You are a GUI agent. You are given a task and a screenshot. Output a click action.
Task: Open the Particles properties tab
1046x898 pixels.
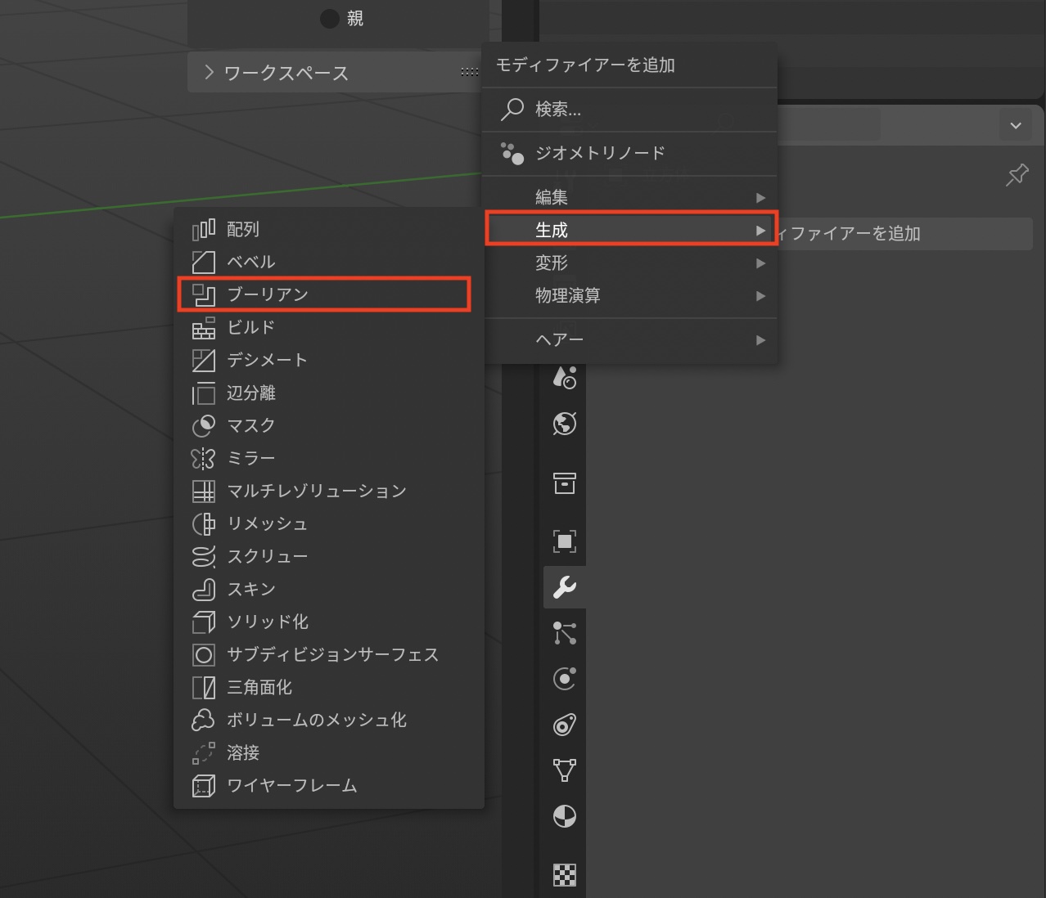(x=565, y=633)
